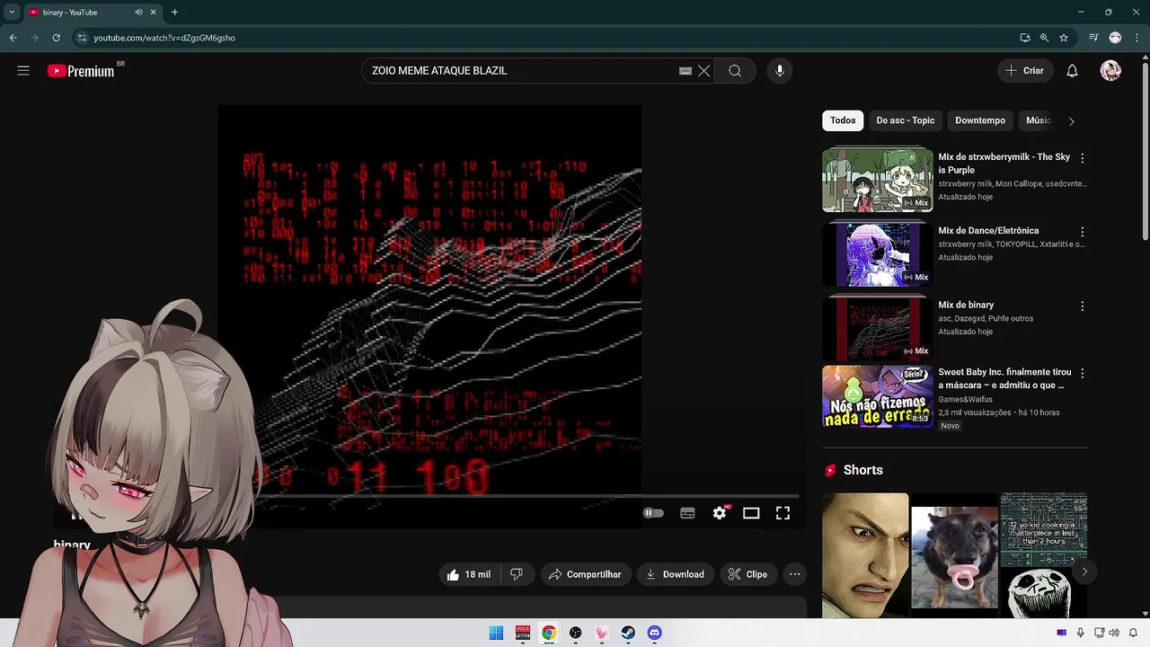The width and height of the screenshot is (1150, 647).
Task: Close the binary - YouTube tab
Action: point(154,13)
